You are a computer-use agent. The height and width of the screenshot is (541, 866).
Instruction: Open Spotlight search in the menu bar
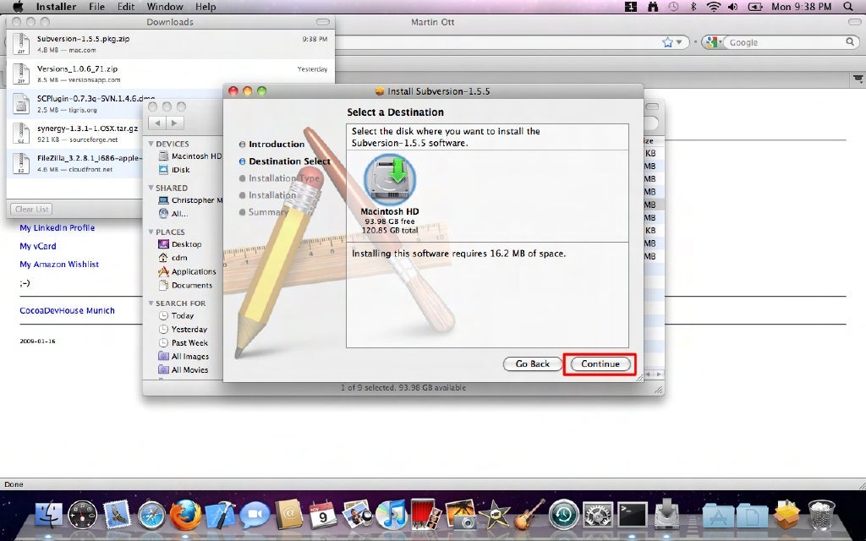click(x=848, y=7)
